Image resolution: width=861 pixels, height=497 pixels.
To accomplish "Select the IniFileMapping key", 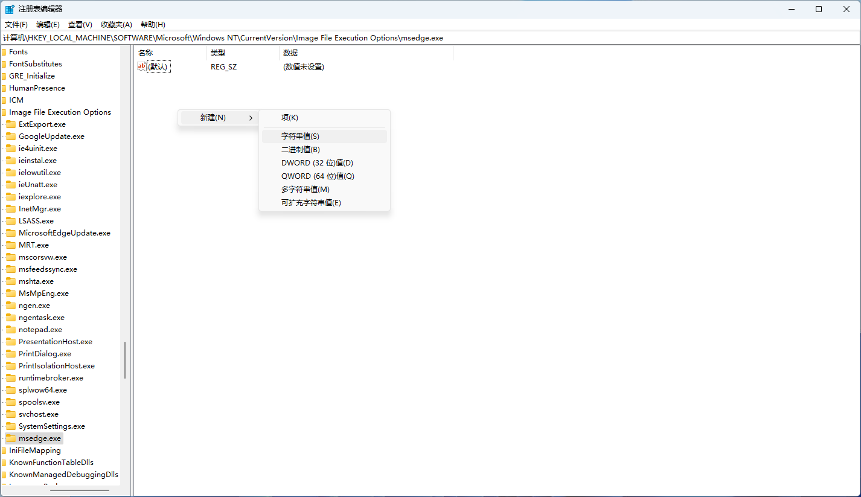I will point(34,450).
